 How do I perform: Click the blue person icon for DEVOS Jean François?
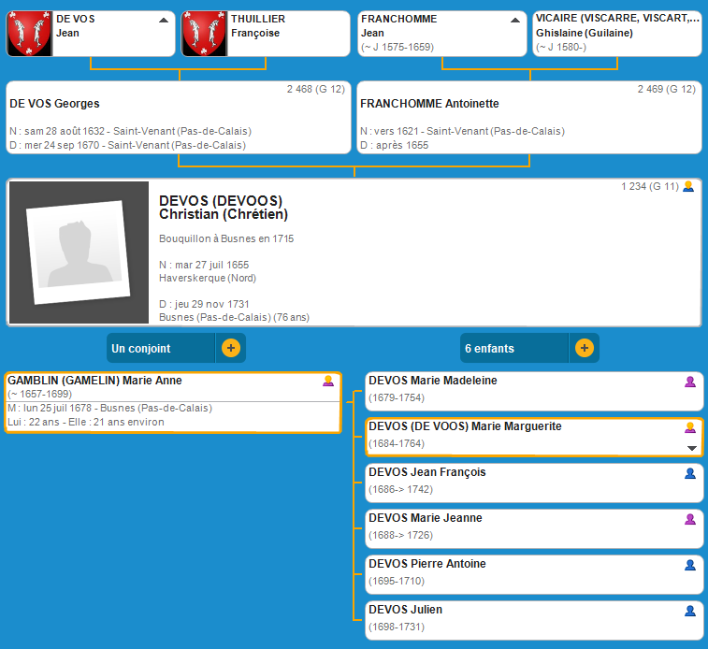pyautogui.click(x=690, y=473)
